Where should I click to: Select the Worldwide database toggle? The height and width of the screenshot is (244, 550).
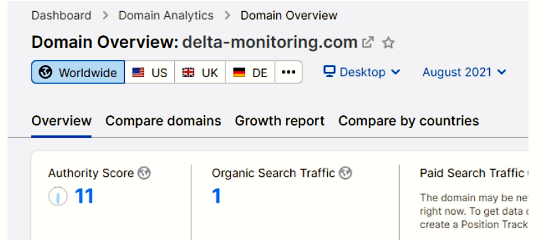78,72
